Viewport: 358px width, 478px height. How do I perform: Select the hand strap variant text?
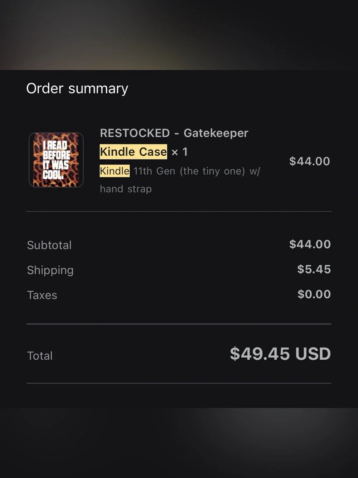coord(126,189)
